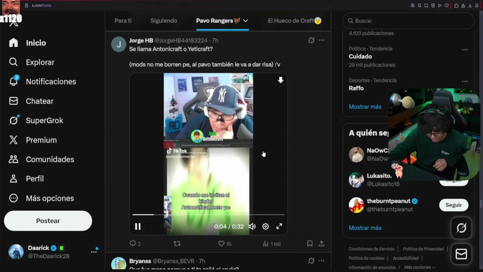This screenshot has height=272, width=483.
Task: Open browser extensions icon
Action: click(456, 5)
